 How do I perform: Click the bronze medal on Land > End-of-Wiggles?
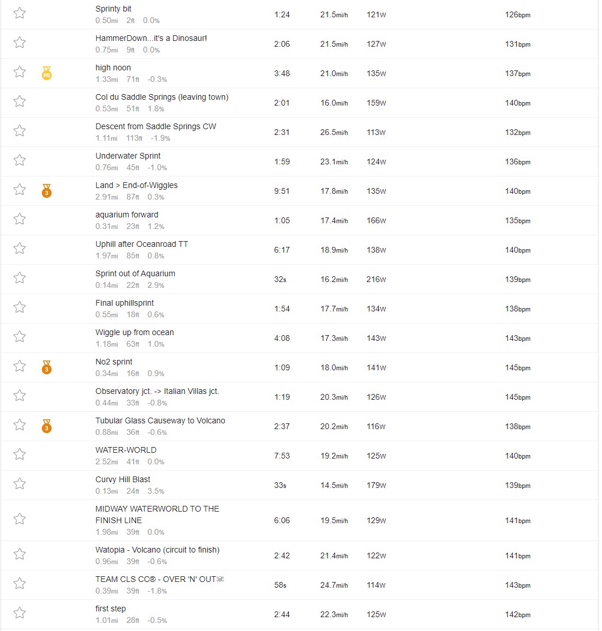[47, 191]
